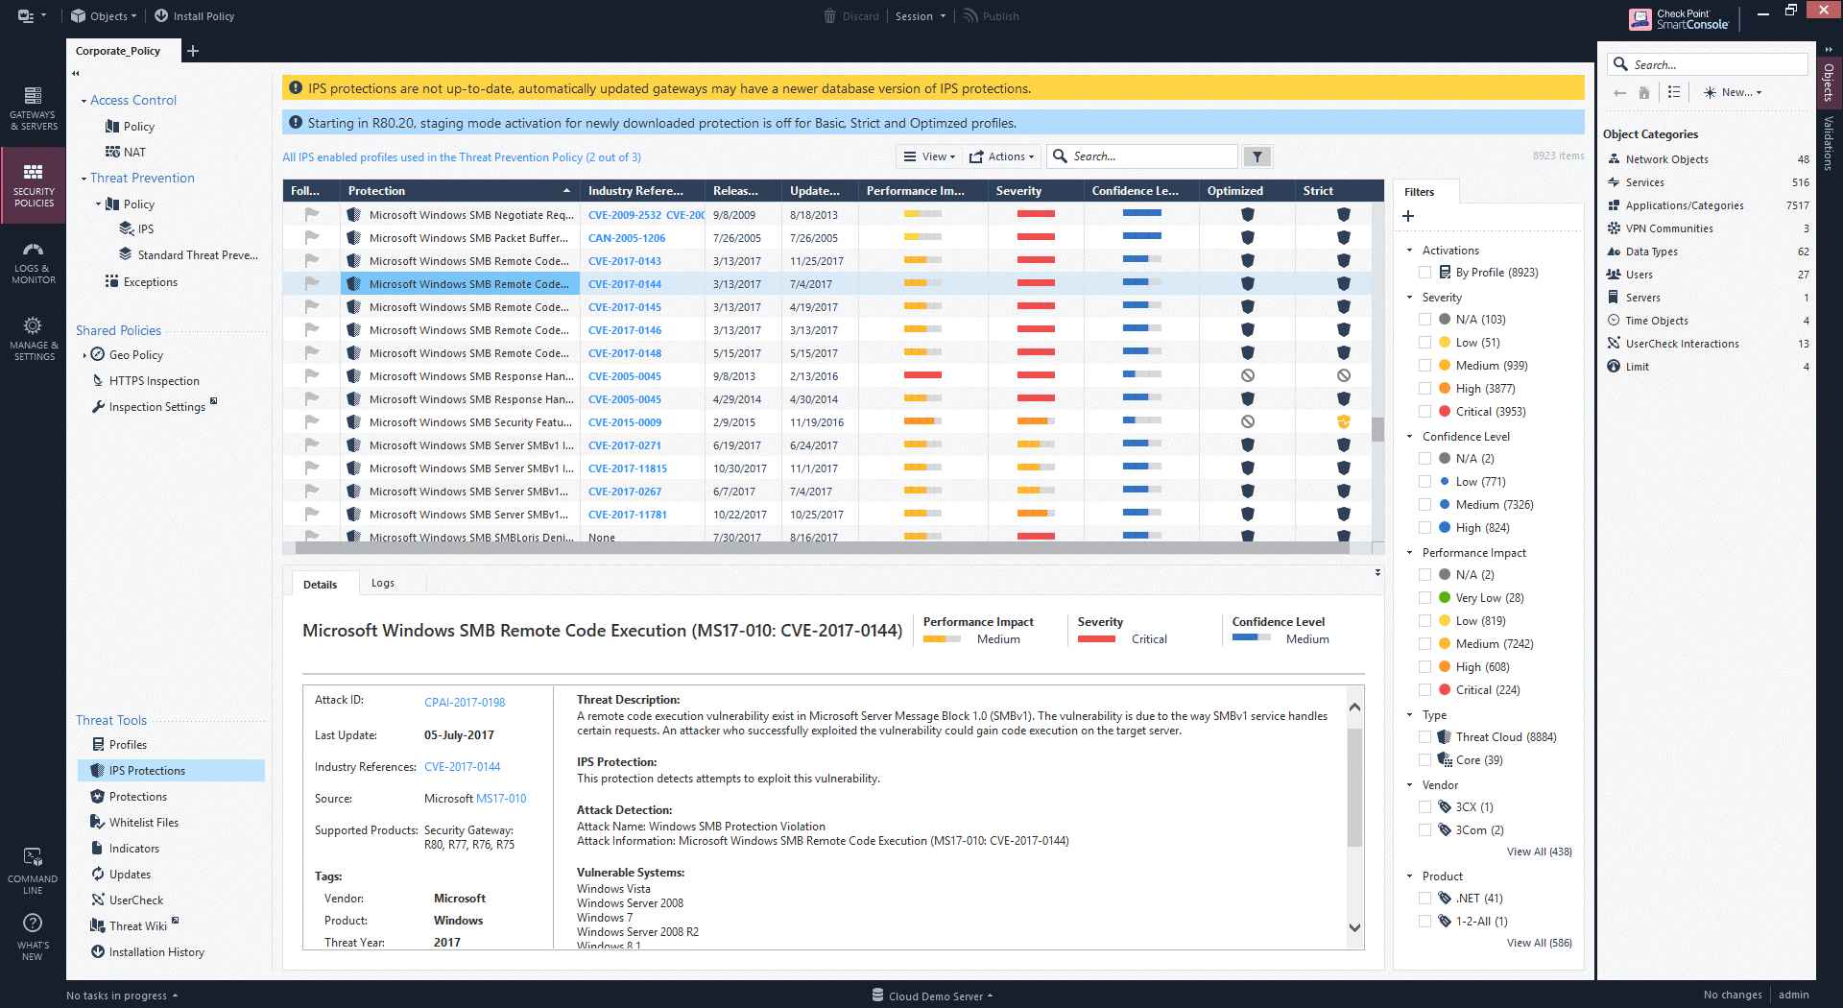This screenshot has width=1843, height=1008.
Task: Go home in the Objects panel
Action: (1644, 92)
